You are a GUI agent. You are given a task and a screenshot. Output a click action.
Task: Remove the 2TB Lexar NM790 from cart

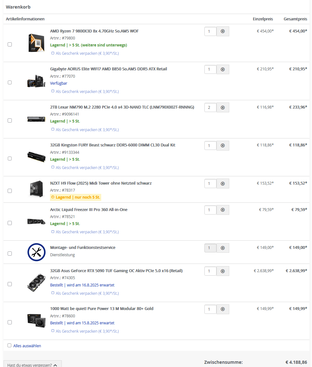pos(223,108)
